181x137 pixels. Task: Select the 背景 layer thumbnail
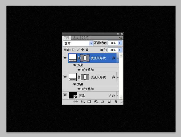click(73, 96)
